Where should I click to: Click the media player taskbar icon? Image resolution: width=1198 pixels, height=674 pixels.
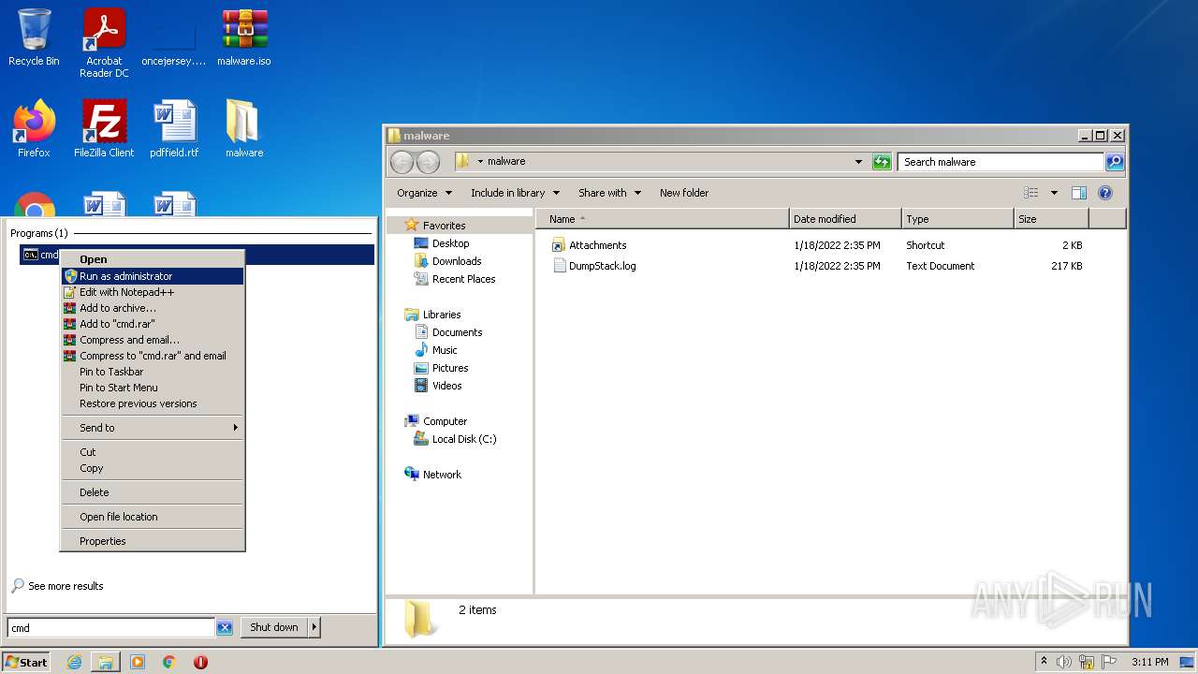138,662
